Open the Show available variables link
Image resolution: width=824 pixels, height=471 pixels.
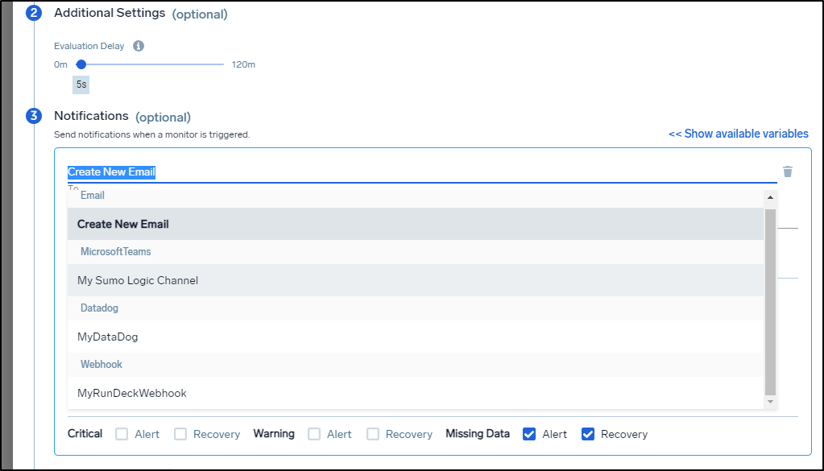[739, 134]
